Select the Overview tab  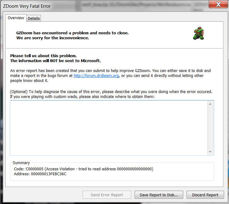click(16, 18)
